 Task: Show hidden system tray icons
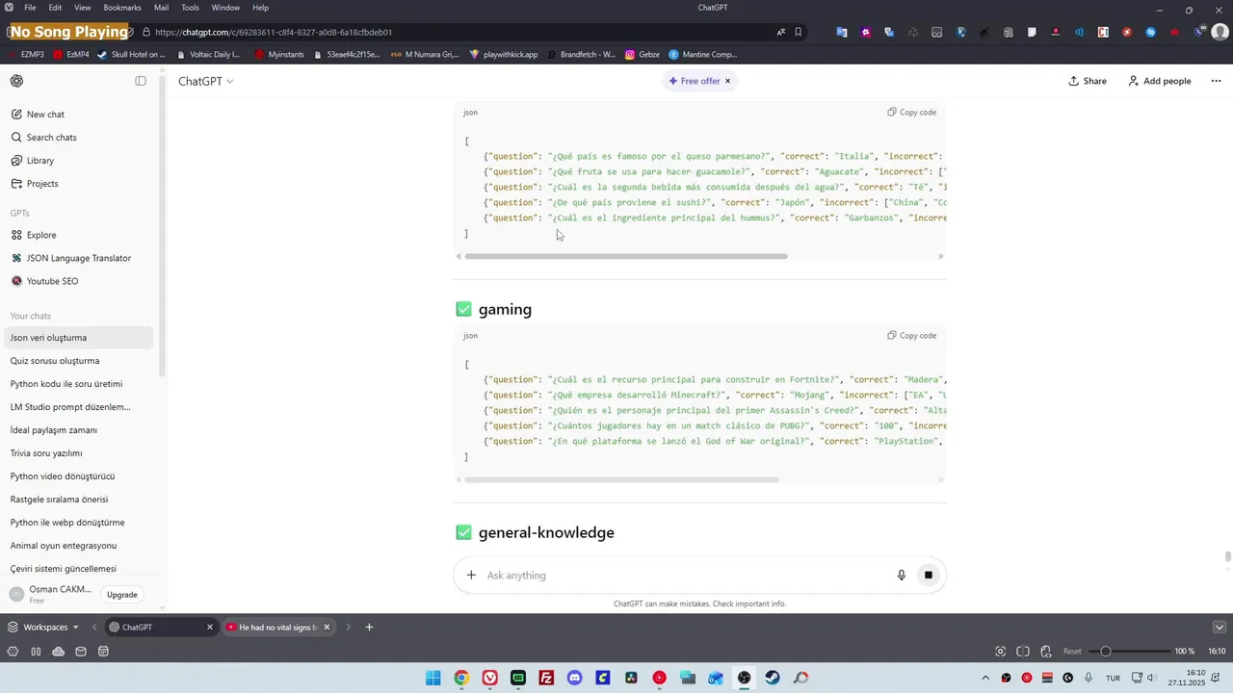[x=985, y=678]
